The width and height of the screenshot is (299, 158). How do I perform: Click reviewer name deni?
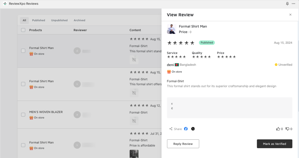point(170,65)
